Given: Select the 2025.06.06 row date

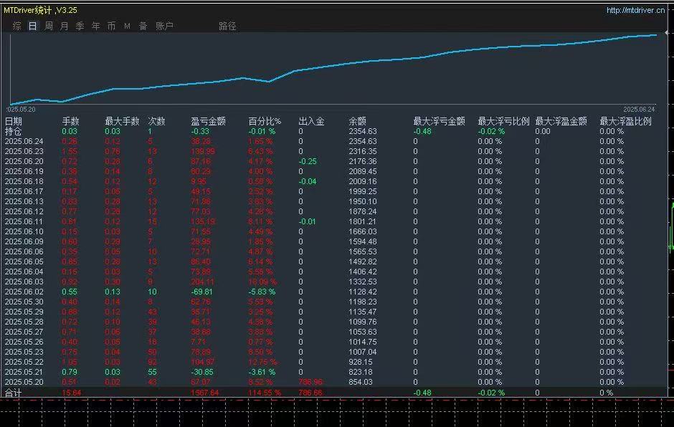Looking at the screenshot, I should (x=24, y=251).
